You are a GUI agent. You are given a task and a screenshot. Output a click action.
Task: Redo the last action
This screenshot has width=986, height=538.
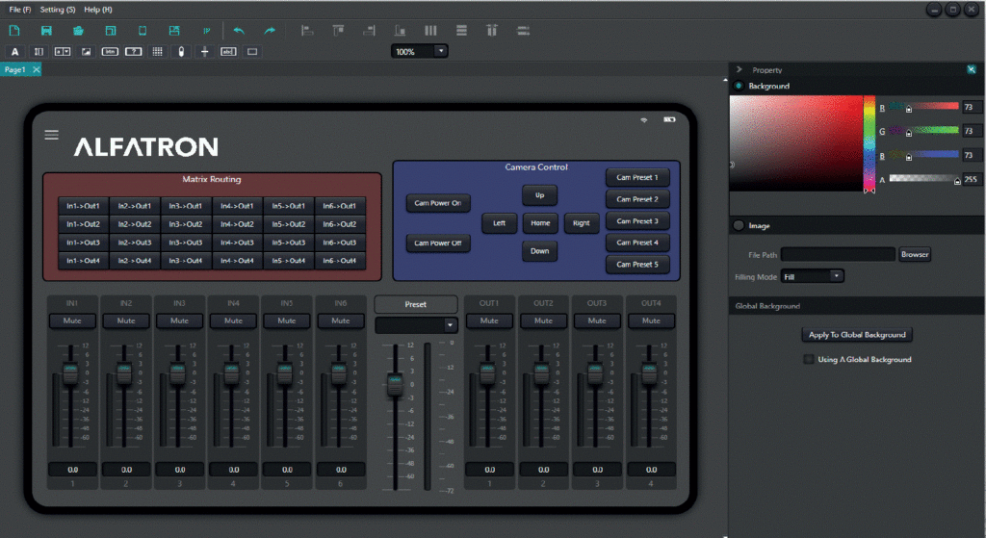270,30
